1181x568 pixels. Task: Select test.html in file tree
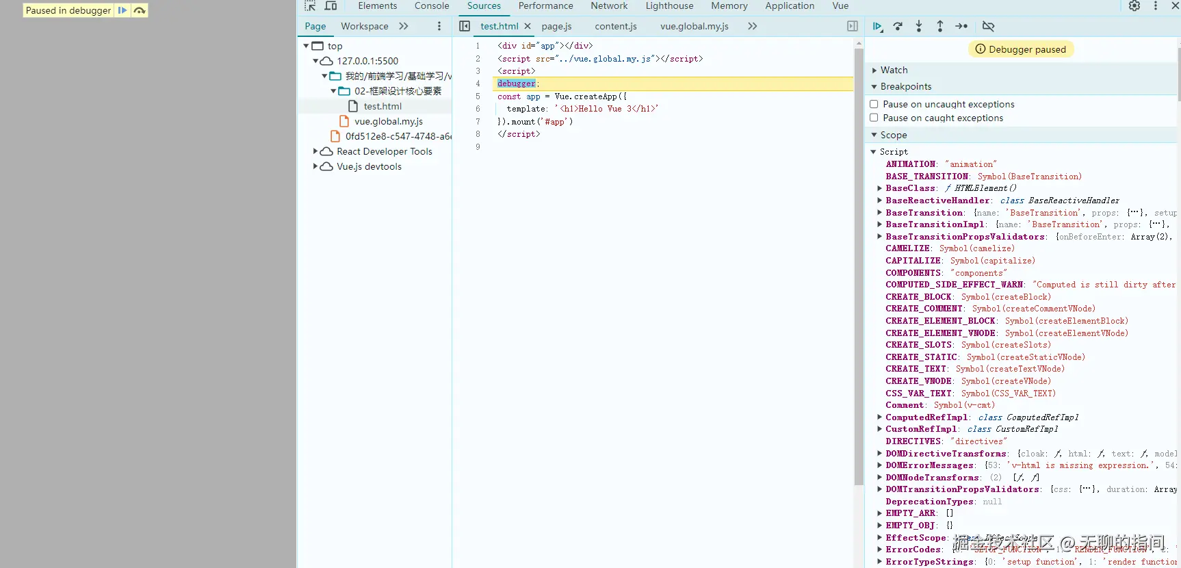[x=382, y=106]
